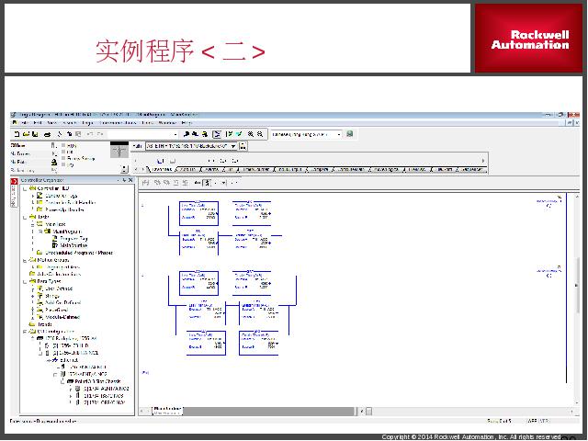Select the Compare instruction tab
This screenshot has height=441, width=588.
(320, 170)
